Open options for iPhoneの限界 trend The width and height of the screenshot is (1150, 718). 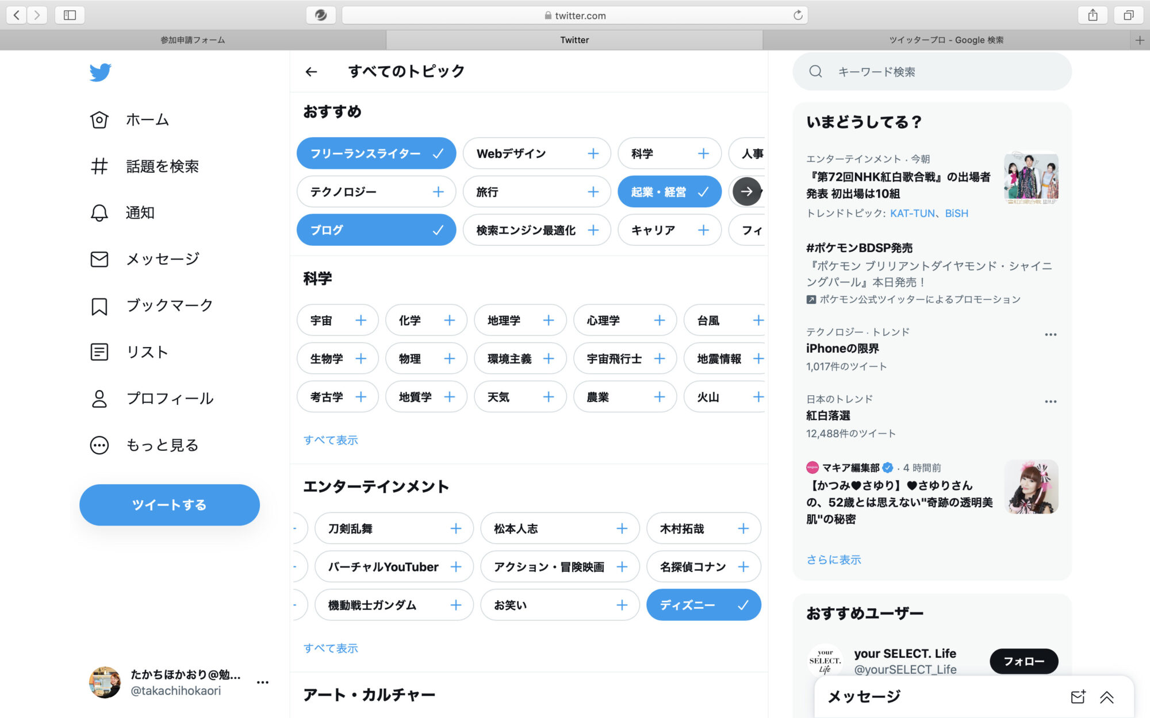[1051, 334]
